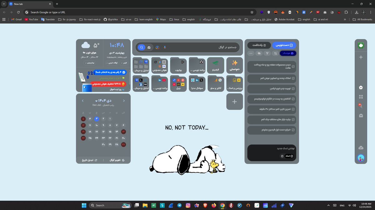The image size is (375, 210).
Task: Open the learn english bookmarks folder
Action: 143,19
